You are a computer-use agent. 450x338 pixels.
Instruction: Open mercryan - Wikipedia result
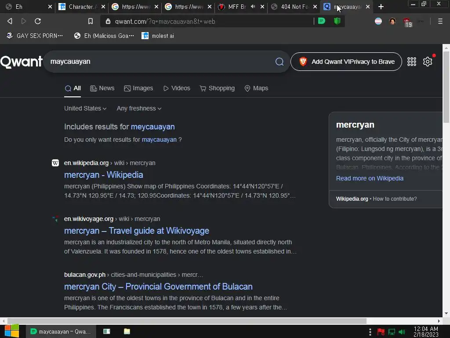point(104,175)
